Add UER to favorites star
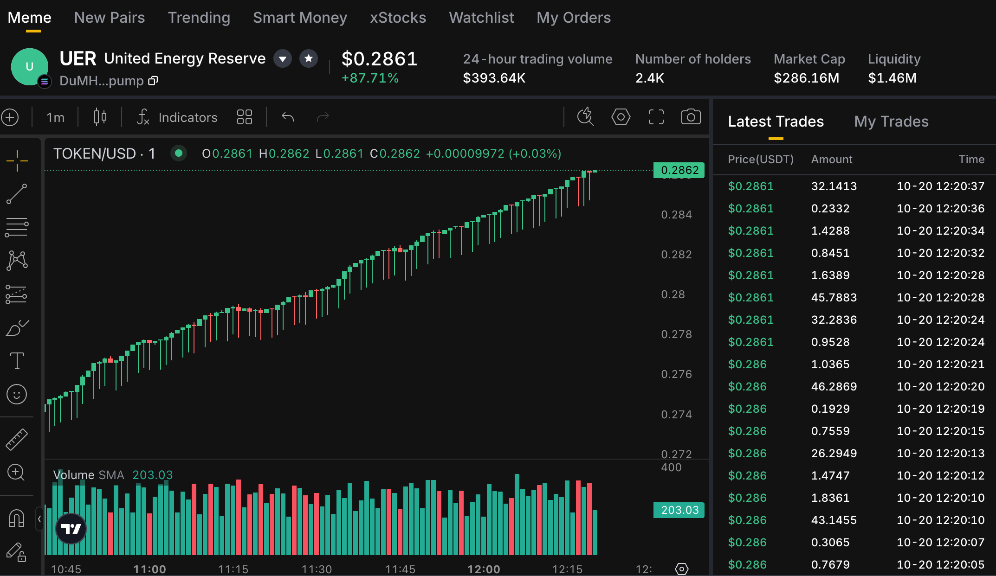996x576 pixels. [309, 59]
